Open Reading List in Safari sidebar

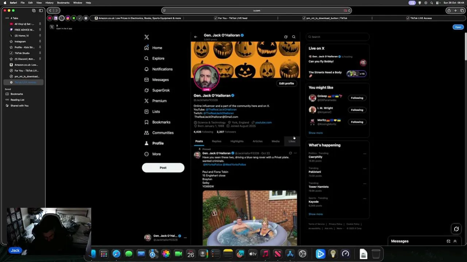[17, 100]
